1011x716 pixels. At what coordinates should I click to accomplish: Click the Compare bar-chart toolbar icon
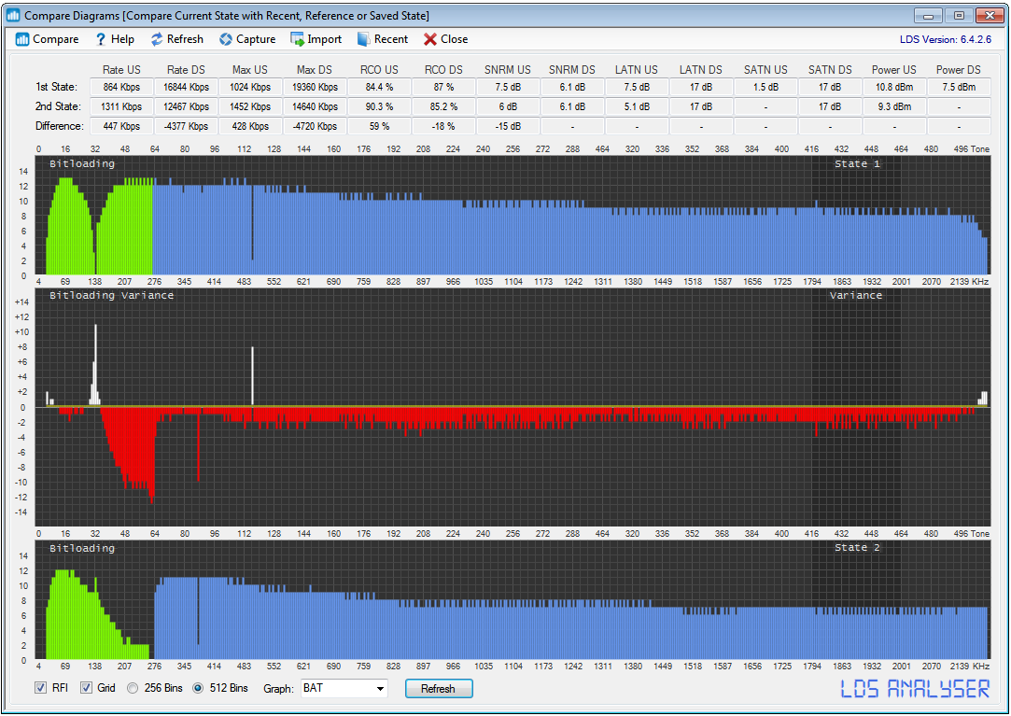(22, 39)
